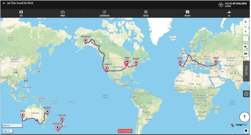Toggle the faded pink map layer control
This screenshot has height=135, width=251.
pyautogui.click(x=245, y=39)
